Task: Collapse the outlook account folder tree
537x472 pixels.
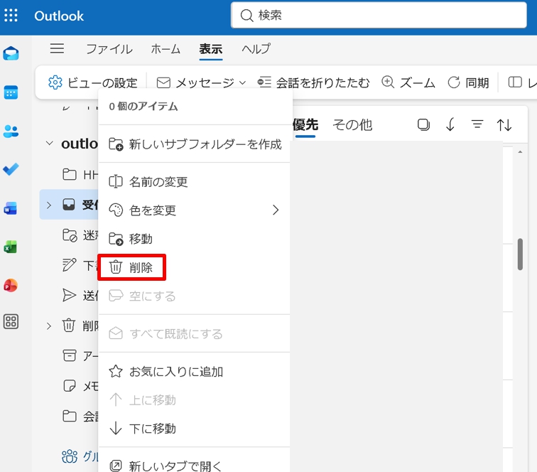Action: [49, 144]
